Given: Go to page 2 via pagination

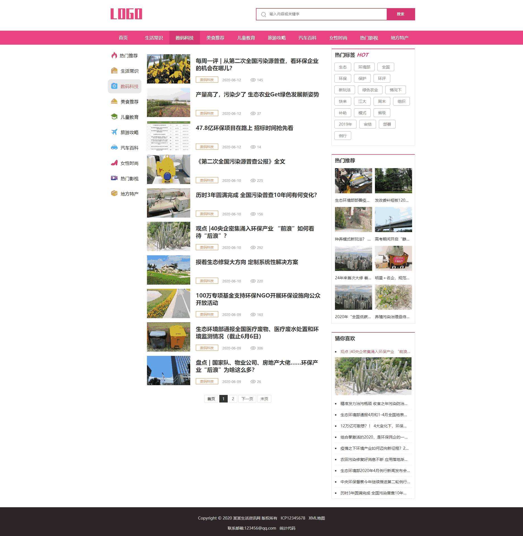Looking at the screenshot, I should point(233,399).
